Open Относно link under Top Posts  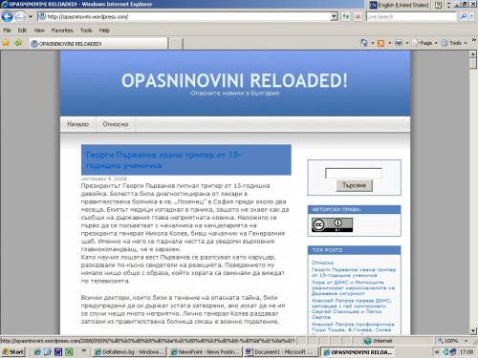322,263
